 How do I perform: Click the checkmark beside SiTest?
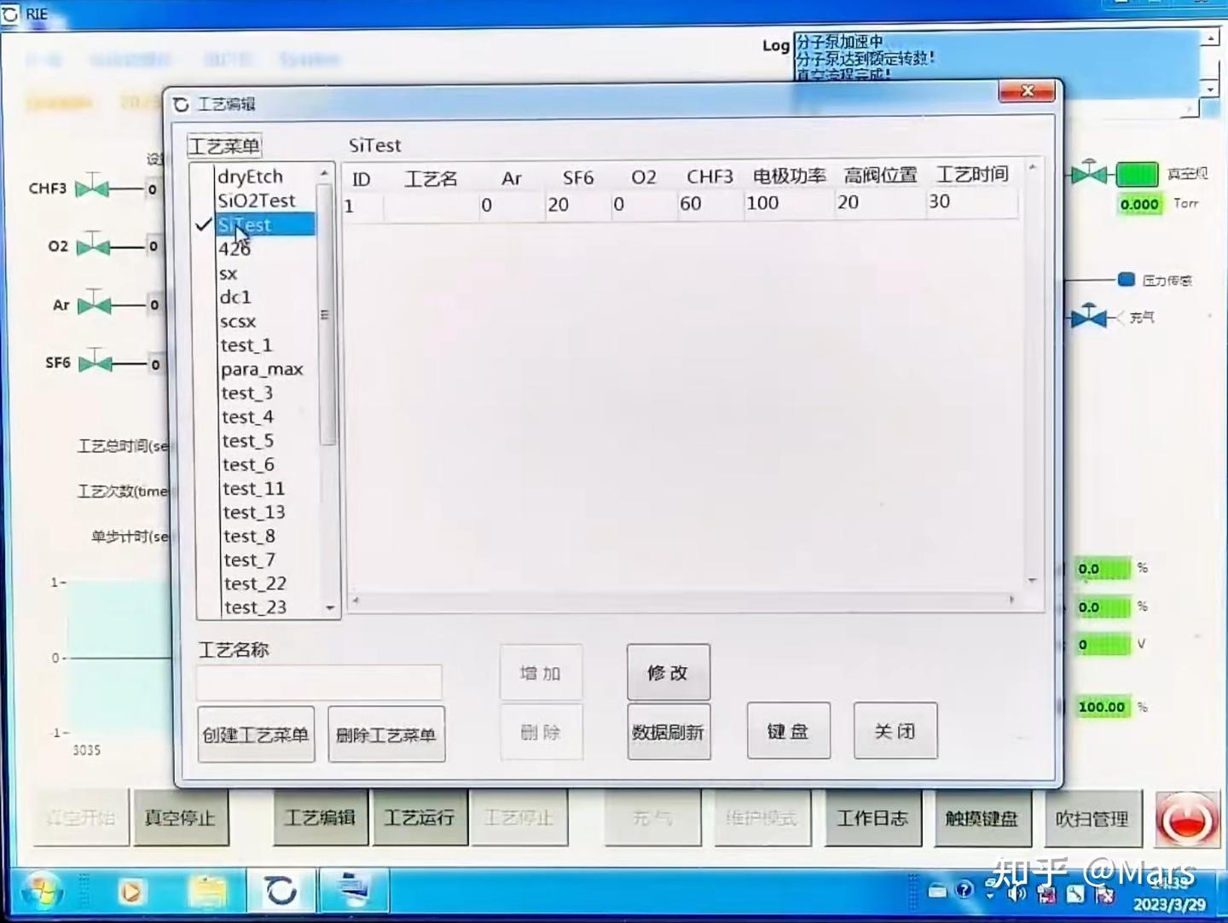[x=203, y=225]
